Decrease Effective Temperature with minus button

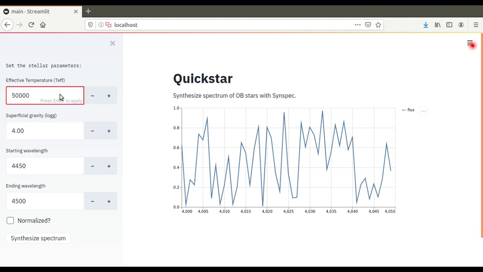(x=92, y=96)
